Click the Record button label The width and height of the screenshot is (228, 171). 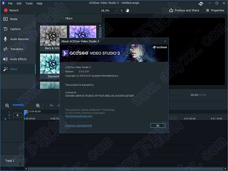point(14,10)
